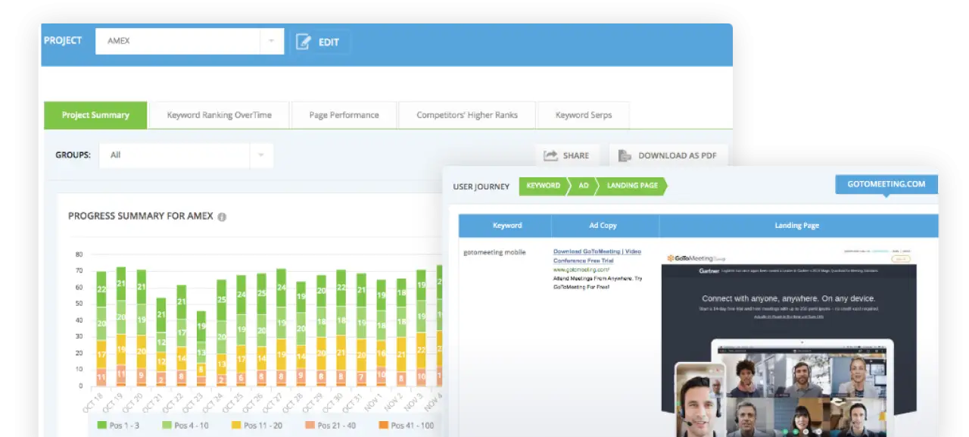Select Competitors' Higher Ranks tab
This screenshot has width=969, height=437.
pyautogui.click(x=467, y=115)
